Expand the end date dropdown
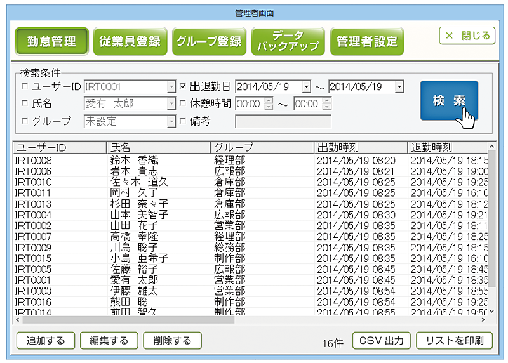 [399, 87]
